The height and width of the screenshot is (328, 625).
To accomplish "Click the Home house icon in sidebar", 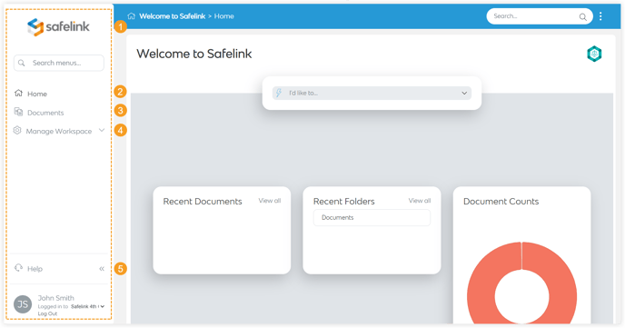I will (18, 94).
